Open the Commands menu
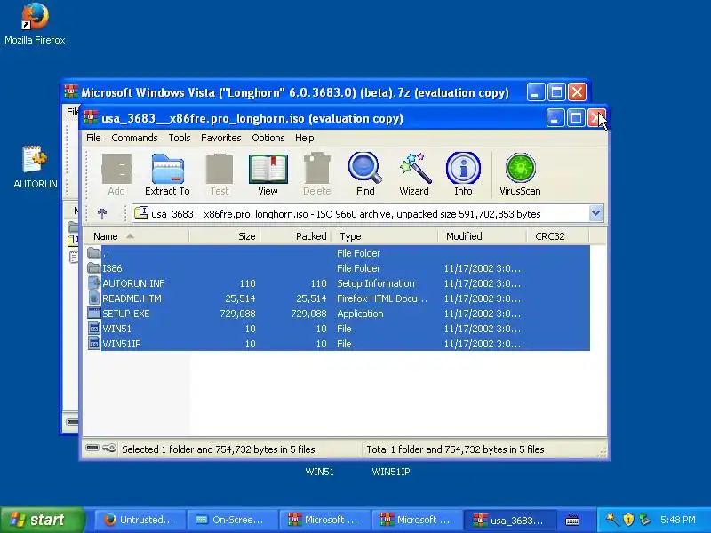This screenshot has width=711, height=533. [x=134, y=138]
